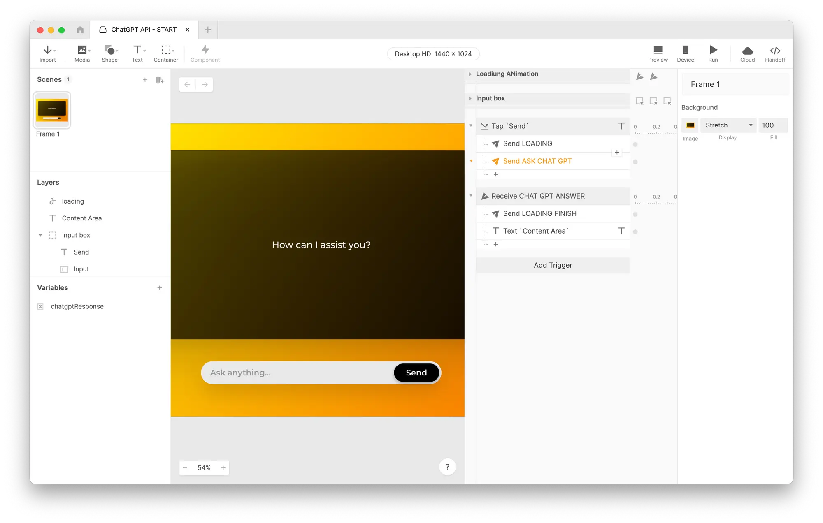This screenshot has height=523, width=823.
Task: Click the Add Trigger button
Action: (553, 265)
